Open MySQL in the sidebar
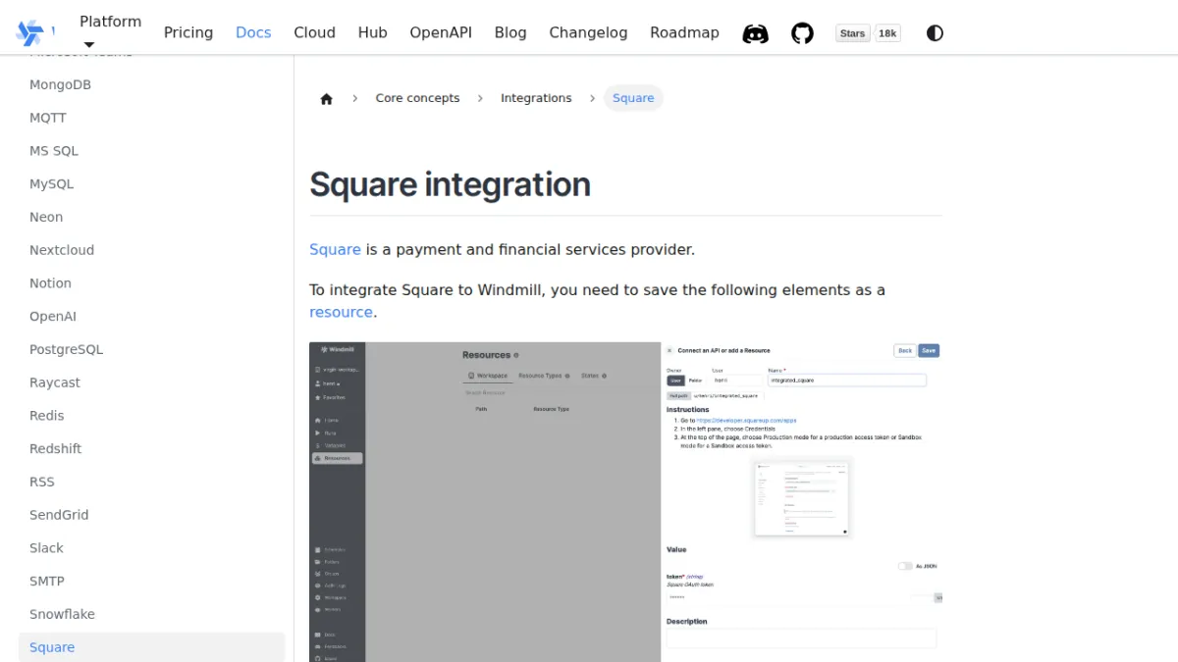 coord(152,183)
